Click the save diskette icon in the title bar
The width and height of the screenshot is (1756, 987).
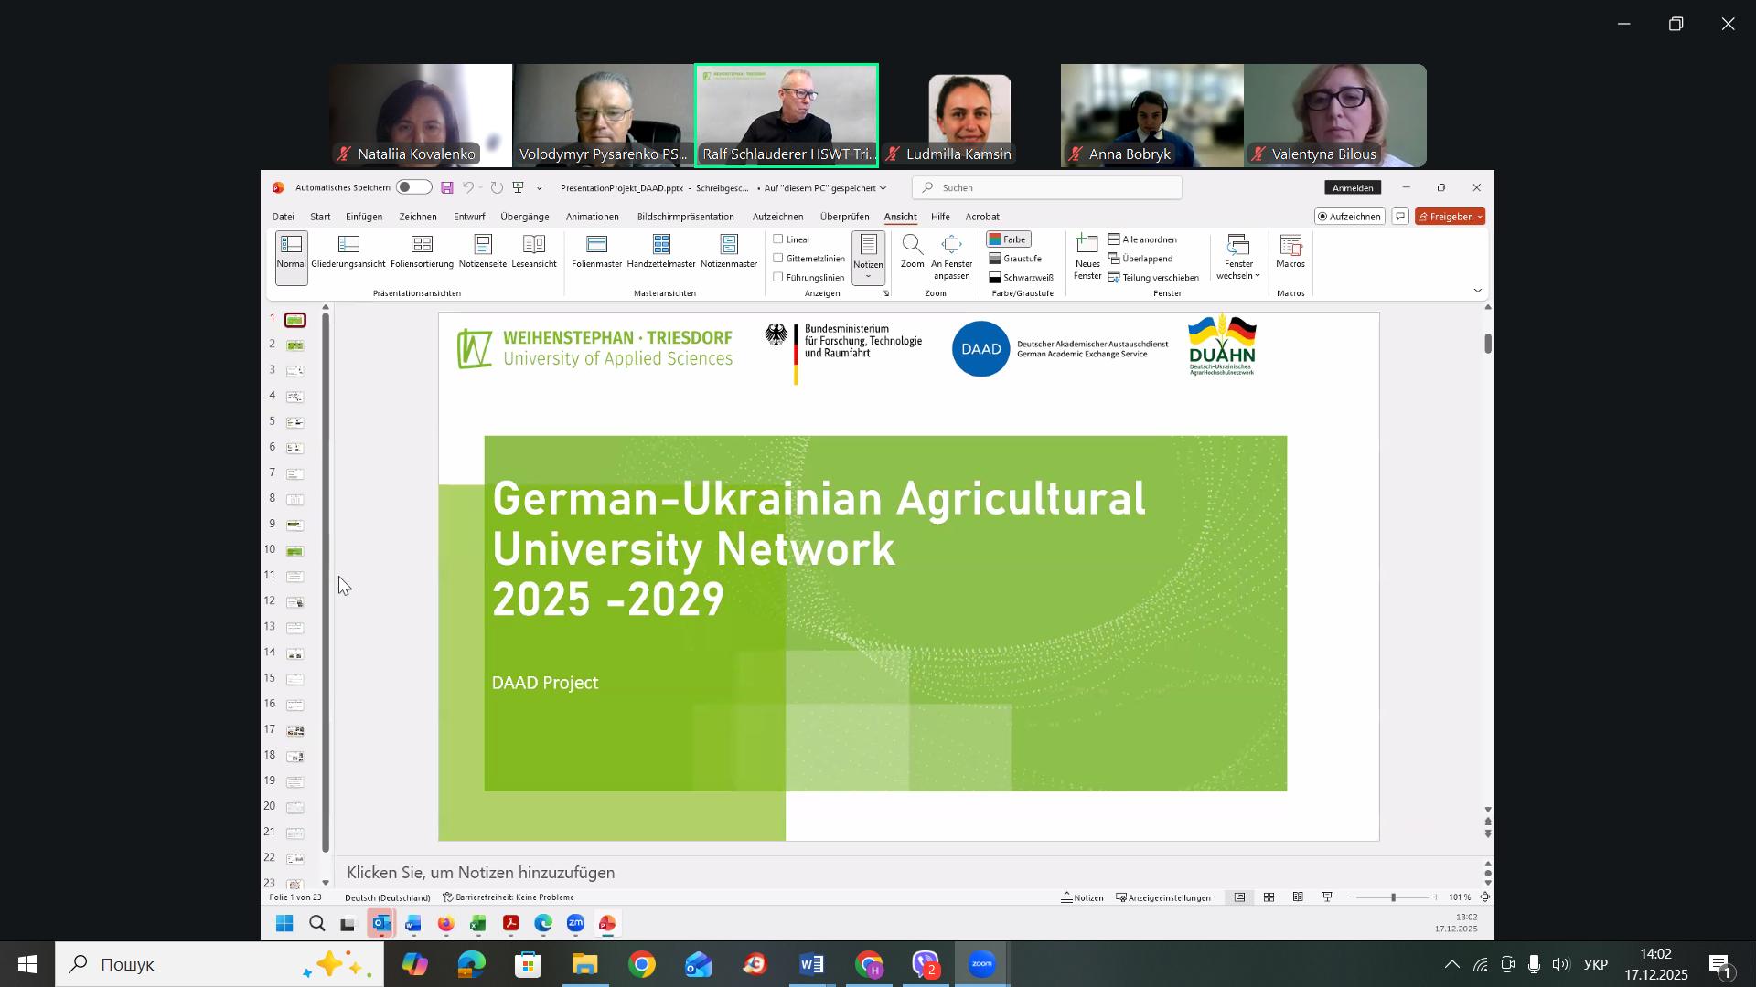447,188
